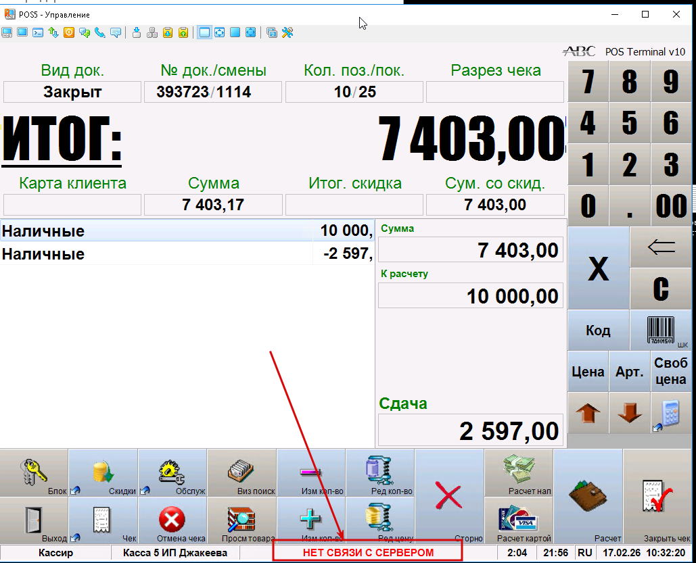This screenshot has width=696, height=563.
Task: Click the terminal console icon in toolbar
Action: (x=38, y=32)
